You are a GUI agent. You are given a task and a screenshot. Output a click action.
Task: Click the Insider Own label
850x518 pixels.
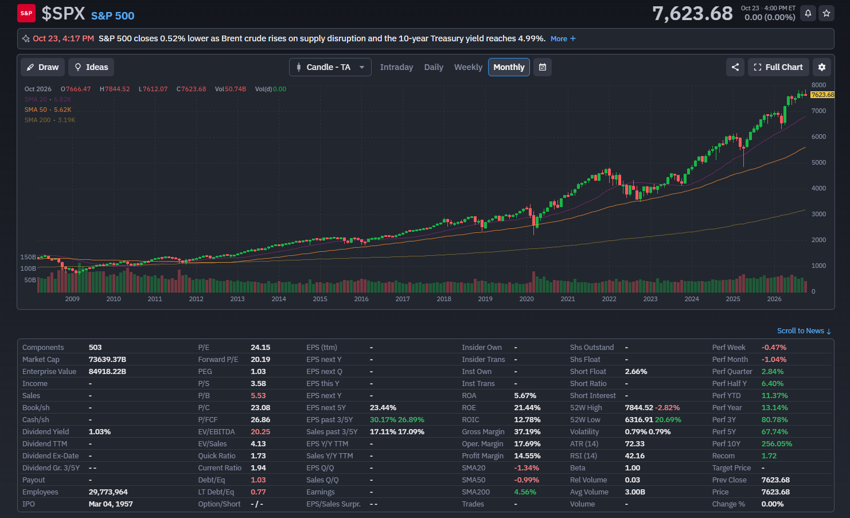pyautogui.click(x=482, y=348)
